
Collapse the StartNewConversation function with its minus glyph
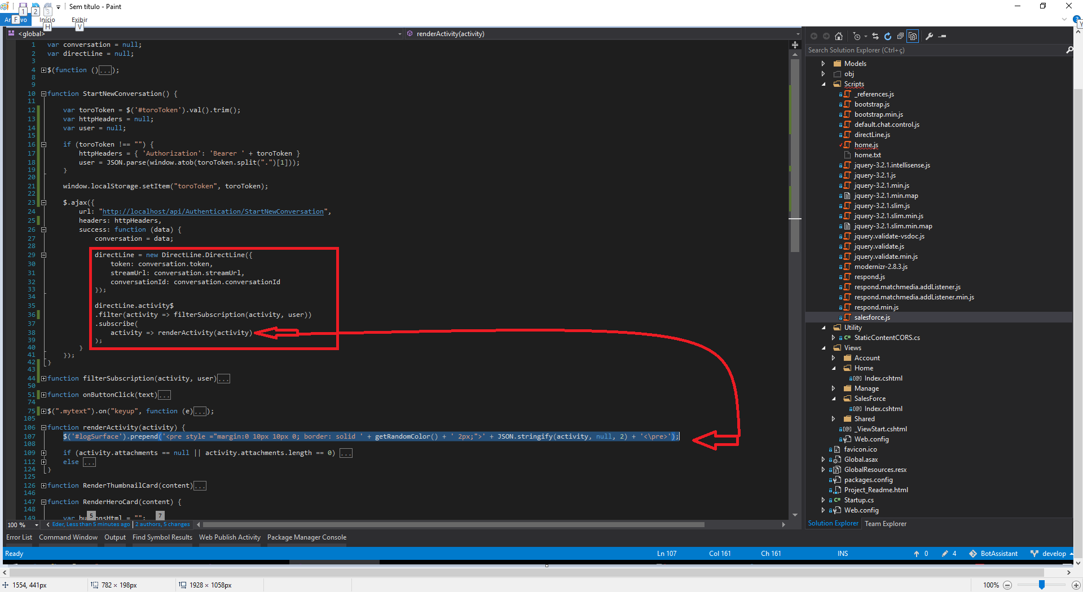click(43, 94)
